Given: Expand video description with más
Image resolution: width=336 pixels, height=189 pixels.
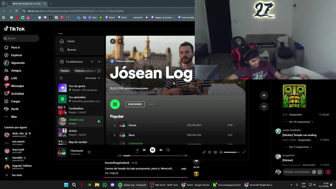Looking at the screenshot, I should [184, 169].
